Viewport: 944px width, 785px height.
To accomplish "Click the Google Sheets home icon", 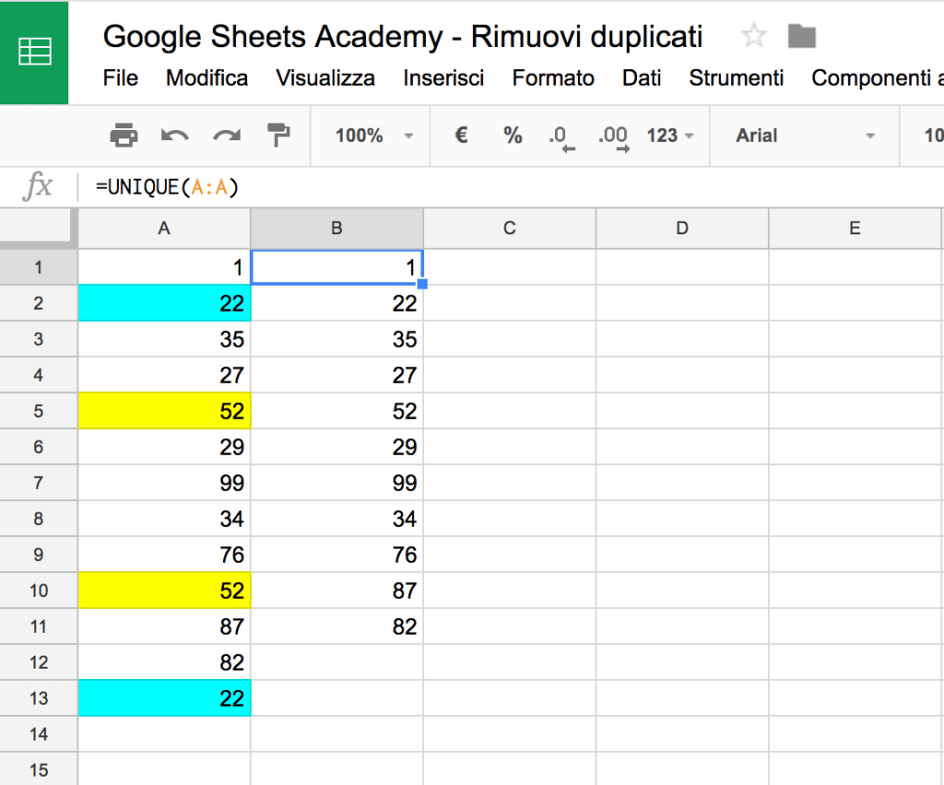I will (34, 52).
